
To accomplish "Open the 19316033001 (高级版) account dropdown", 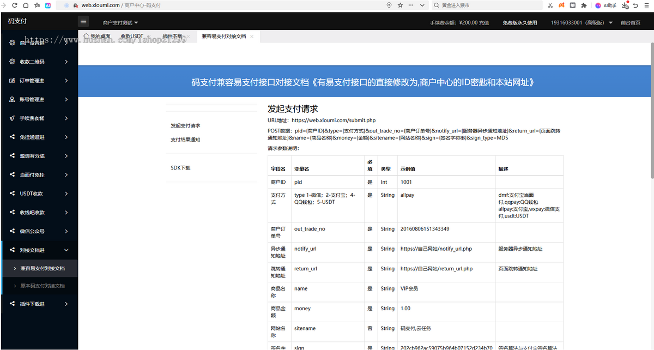I will [x=582, y=23].
